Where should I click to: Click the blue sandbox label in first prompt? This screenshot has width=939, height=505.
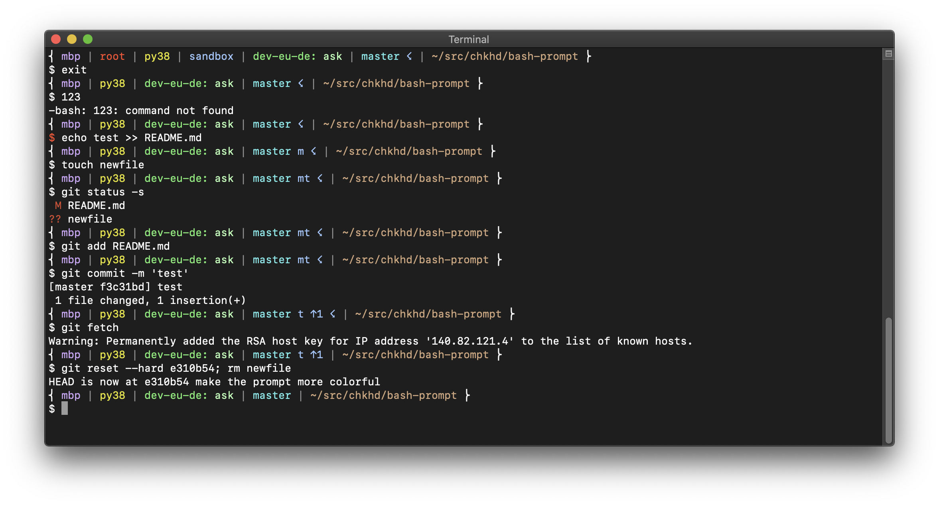211,57
